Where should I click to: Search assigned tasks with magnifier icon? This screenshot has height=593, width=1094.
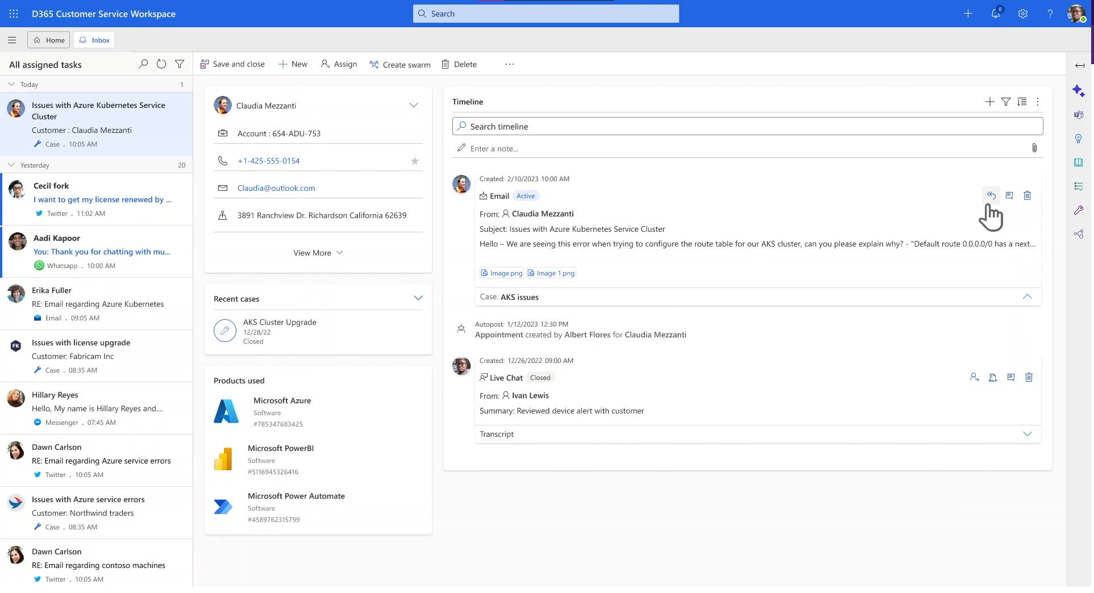click(x=143, y=64)
